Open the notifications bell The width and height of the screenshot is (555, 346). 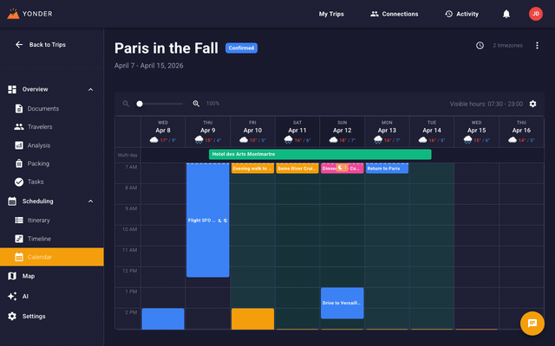point(506,14)
